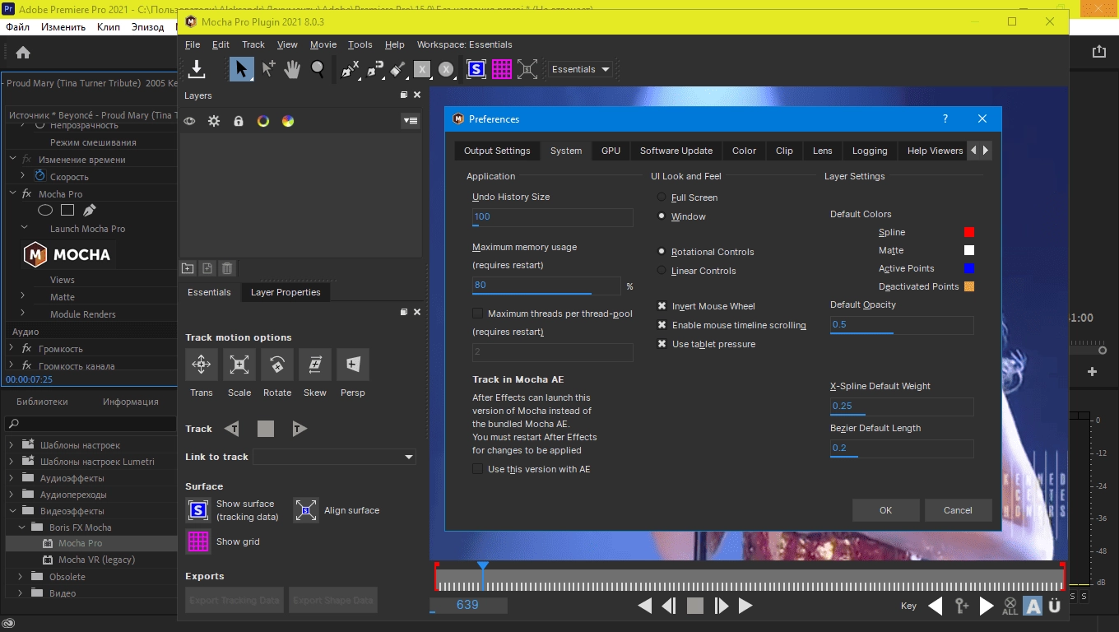Enable Maximum threads per thread-pool checkbox
Viewport: 1119px width, 632px height.
point(477,314)
